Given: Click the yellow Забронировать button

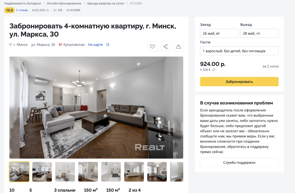Looking at the screenshot, I should [239, 82].
